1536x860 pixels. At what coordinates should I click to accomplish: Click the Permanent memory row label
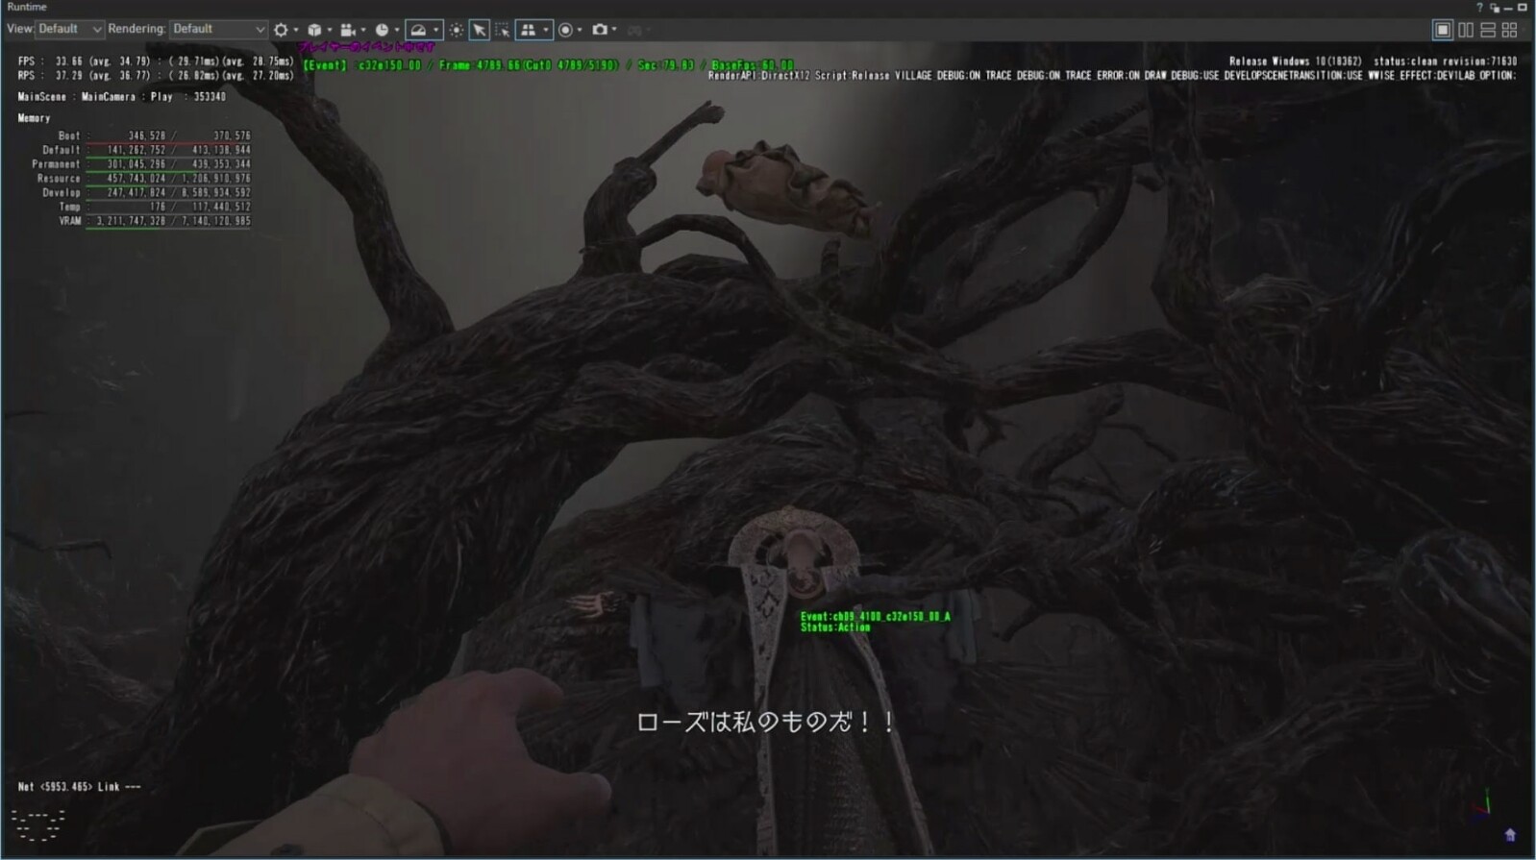click(x=56, y=164)
